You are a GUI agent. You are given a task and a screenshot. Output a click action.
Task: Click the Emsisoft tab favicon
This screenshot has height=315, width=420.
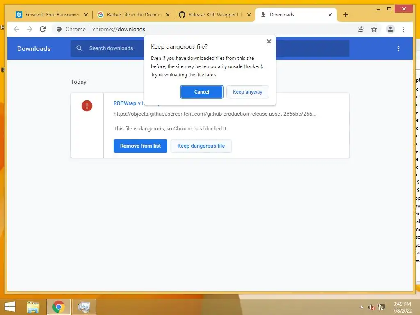pyautogui.click(x=19, y=15)
